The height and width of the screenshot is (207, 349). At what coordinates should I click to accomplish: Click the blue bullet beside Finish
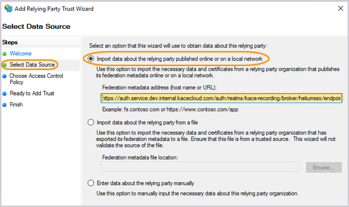pos(5,104)
